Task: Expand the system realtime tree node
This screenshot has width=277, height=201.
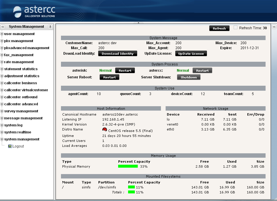Action: pos(2,132)
